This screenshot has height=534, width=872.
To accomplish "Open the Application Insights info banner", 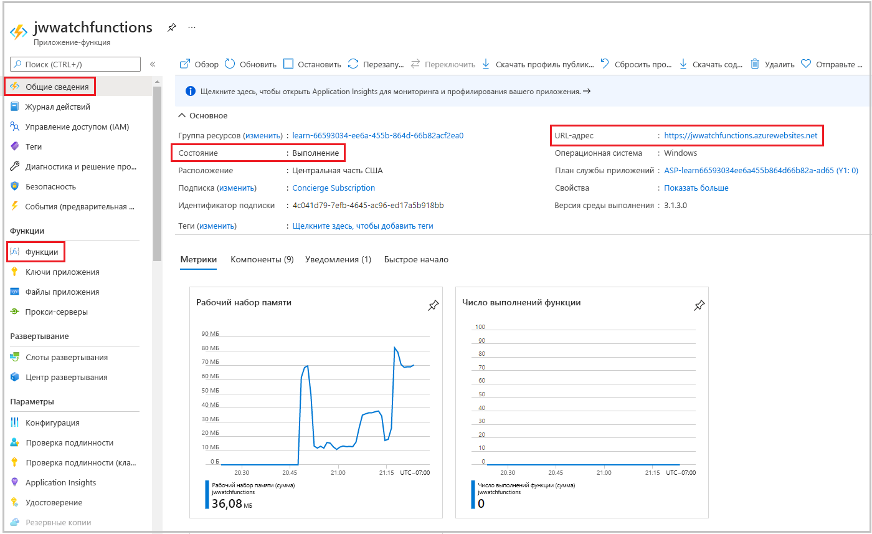I will (522, 91).
